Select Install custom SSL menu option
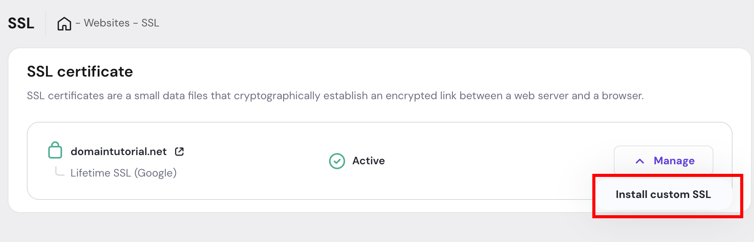 coord(663,195)
